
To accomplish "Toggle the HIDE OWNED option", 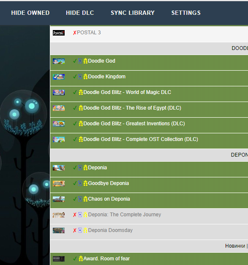I will 30,13.
